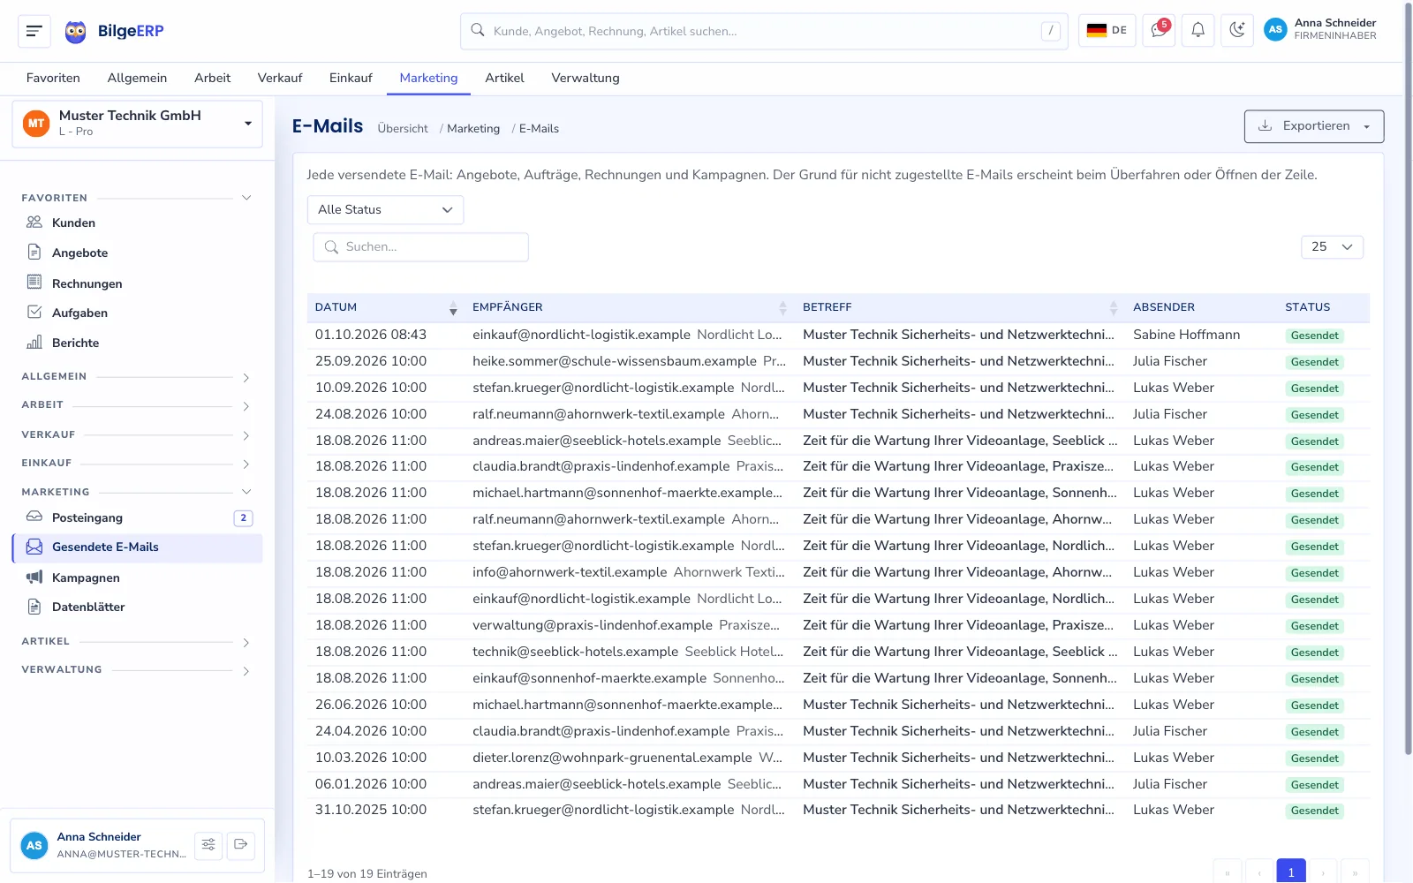
Task: Open user settings sliders icon at bottom
Action: (208, 845)
